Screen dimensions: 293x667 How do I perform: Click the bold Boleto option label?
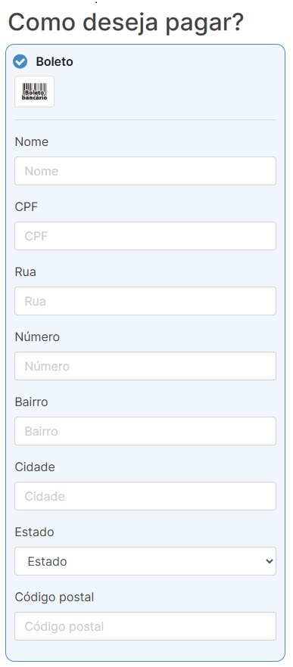(x=55, y=62)
